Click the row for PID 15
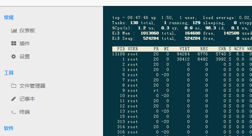252x136 pixels. coord(182,116)
